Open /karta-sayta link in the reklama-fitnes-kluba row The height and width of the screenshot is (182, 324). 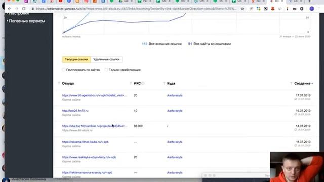(175, 142)
